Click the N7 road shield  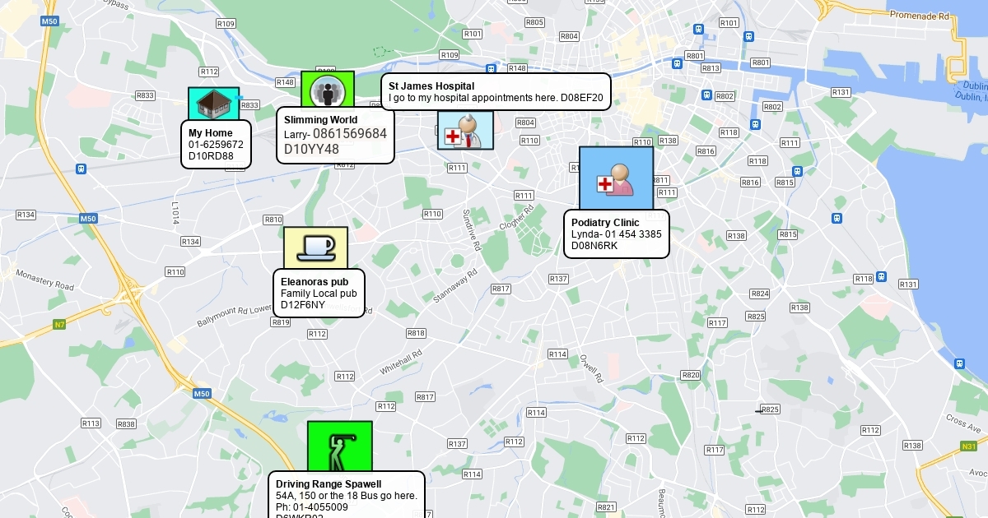pyautogui.click(x=59, y=325)
